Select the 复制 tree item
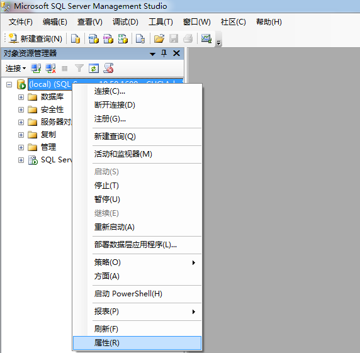The image size is (360, 353). pyautogui.click(x=48, y=135)
